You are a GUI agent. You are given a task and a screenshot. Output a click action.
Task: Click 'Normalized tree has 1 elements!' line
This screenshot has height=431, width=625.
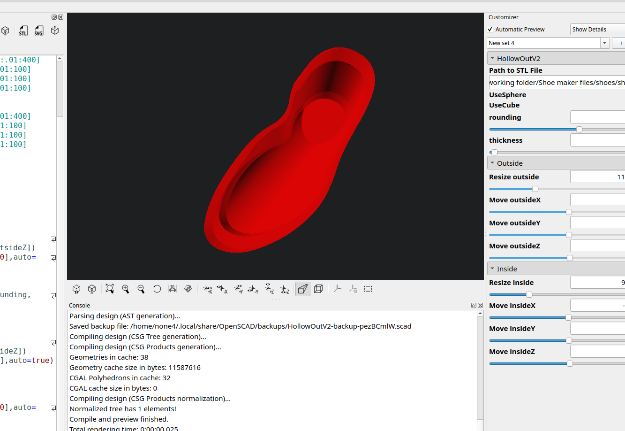click(123, 408)
